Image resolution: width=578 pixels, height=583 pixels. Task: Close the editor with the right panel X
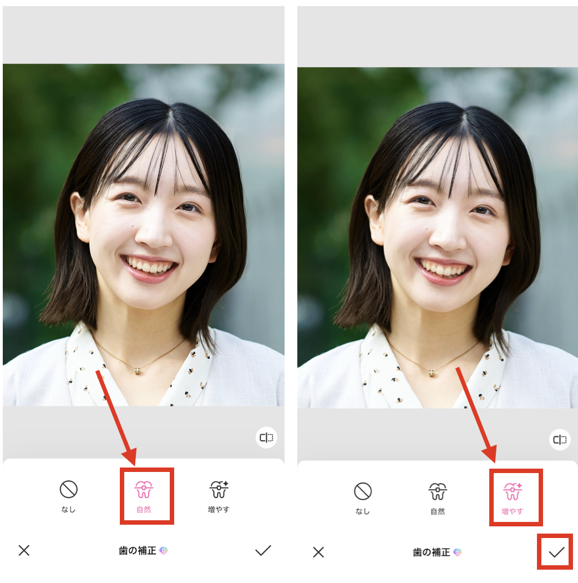tap(318, 551)
